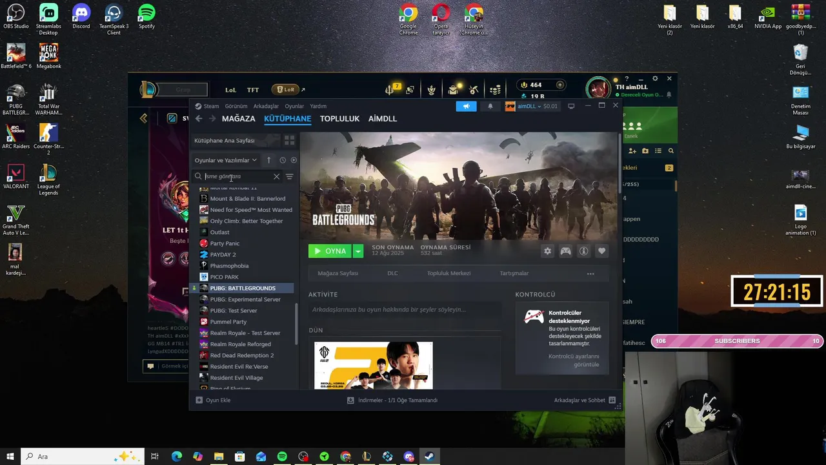Open Arkadaşlar ve Sohbet
Screen dimensions: 826x465
(585, 400)
